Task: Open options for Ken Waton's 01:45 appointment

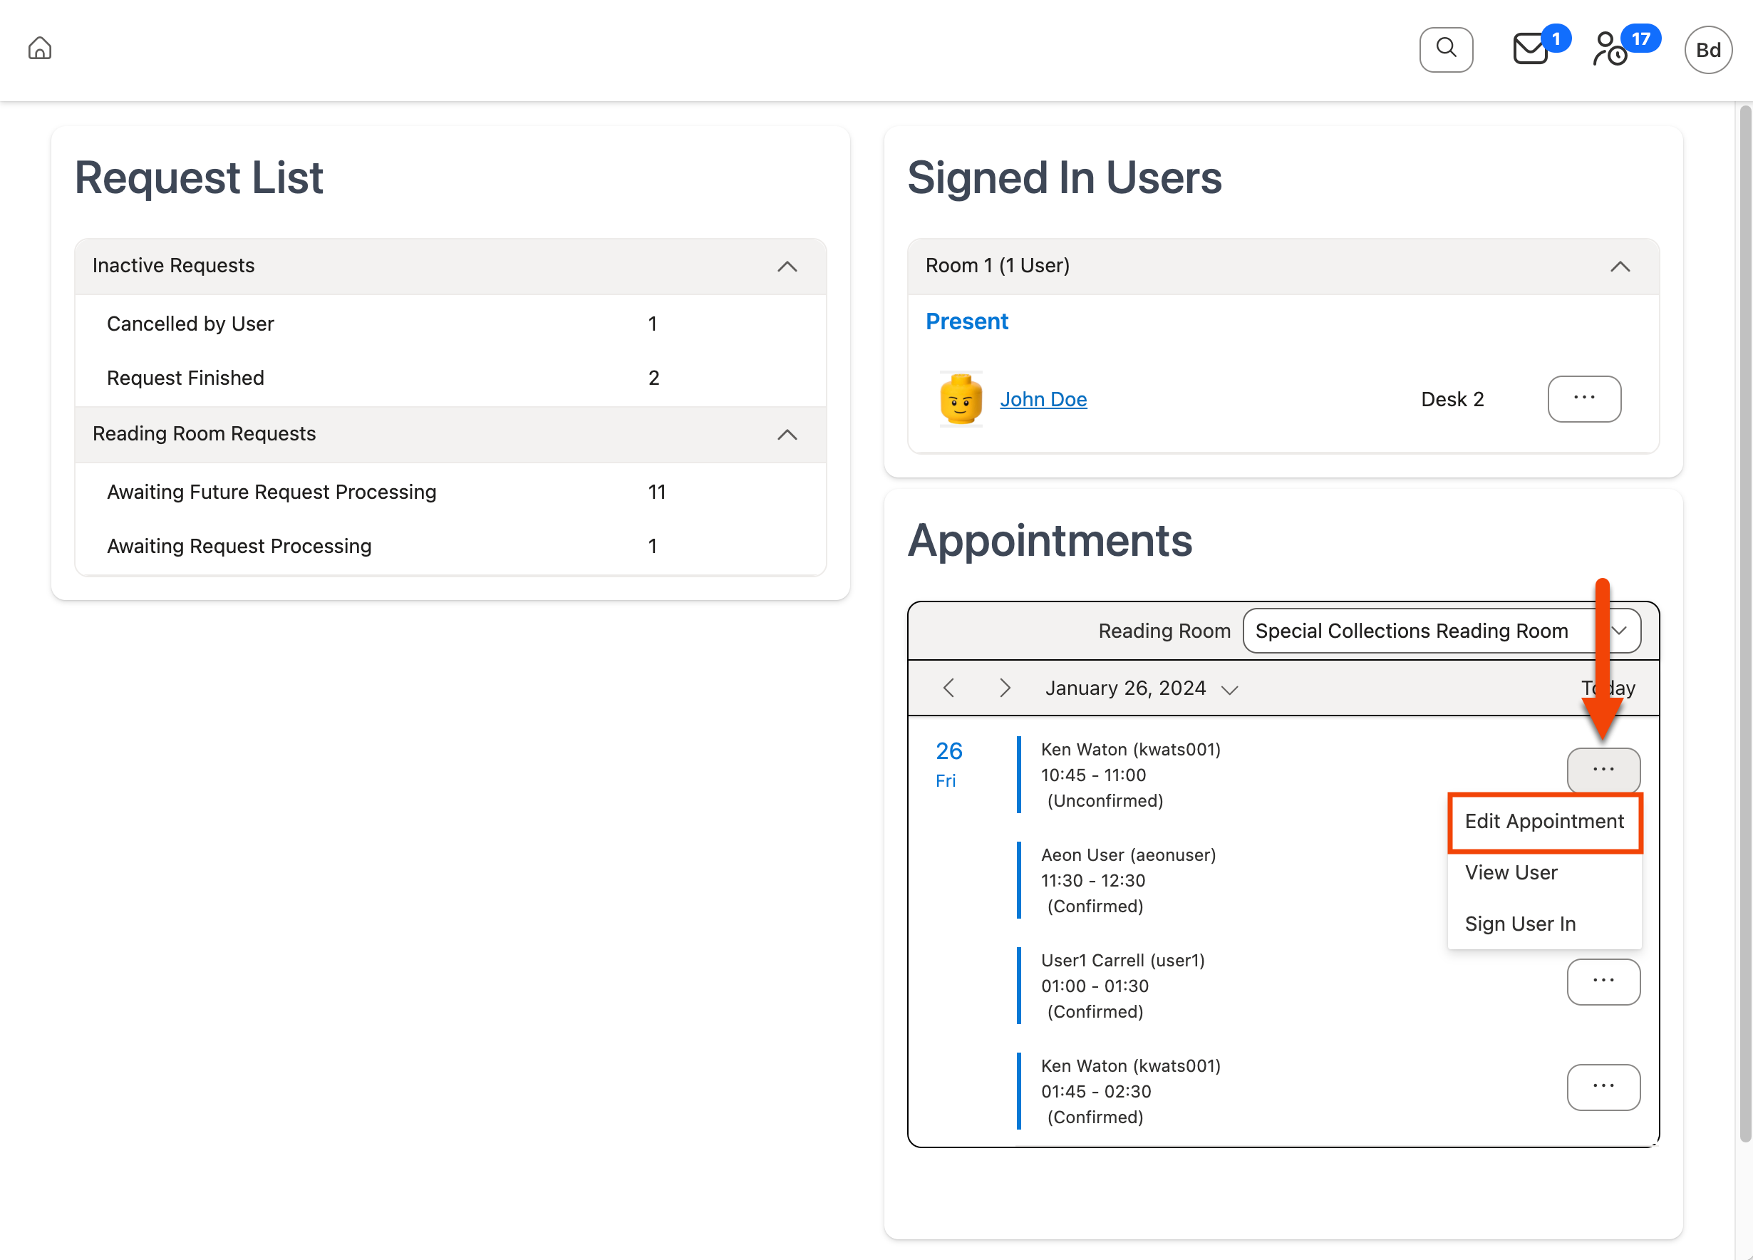Action: pyautogui.click(x=1604, y=1087)
